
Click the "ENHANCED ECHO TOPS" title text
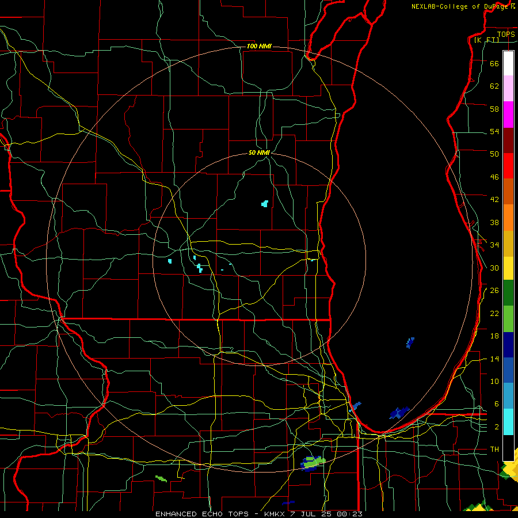202,514
